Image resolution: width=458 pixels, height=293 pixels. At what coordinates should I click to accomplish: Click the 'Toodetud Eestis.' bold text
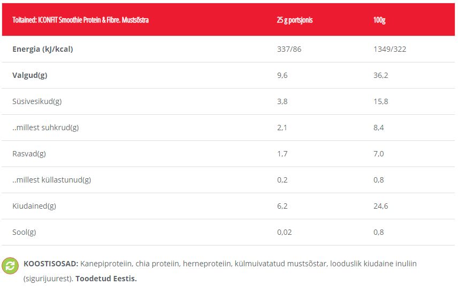tap(106, 279)
